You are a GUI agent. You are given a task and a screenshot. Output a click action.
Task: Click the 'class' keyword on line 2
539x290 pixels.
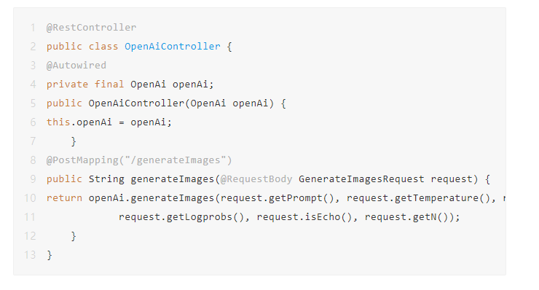pyautogui.click(x=103, y=47)
